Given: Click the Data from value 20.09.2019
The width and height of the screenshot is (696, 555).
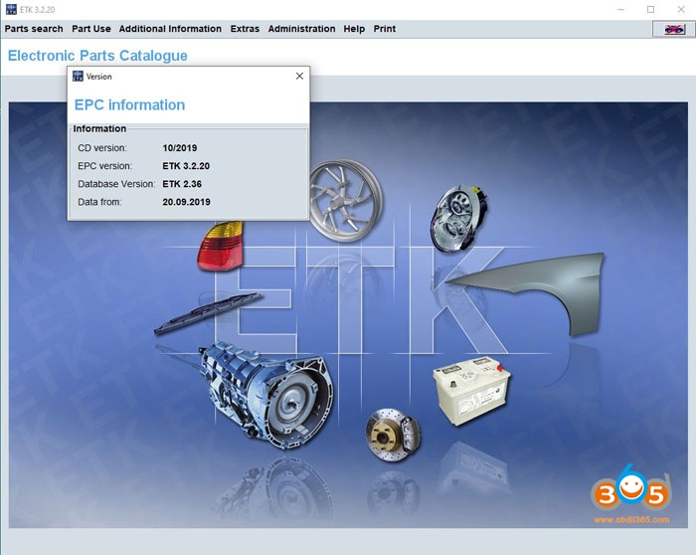Looking at the screenshot, I should pos(187,202).
